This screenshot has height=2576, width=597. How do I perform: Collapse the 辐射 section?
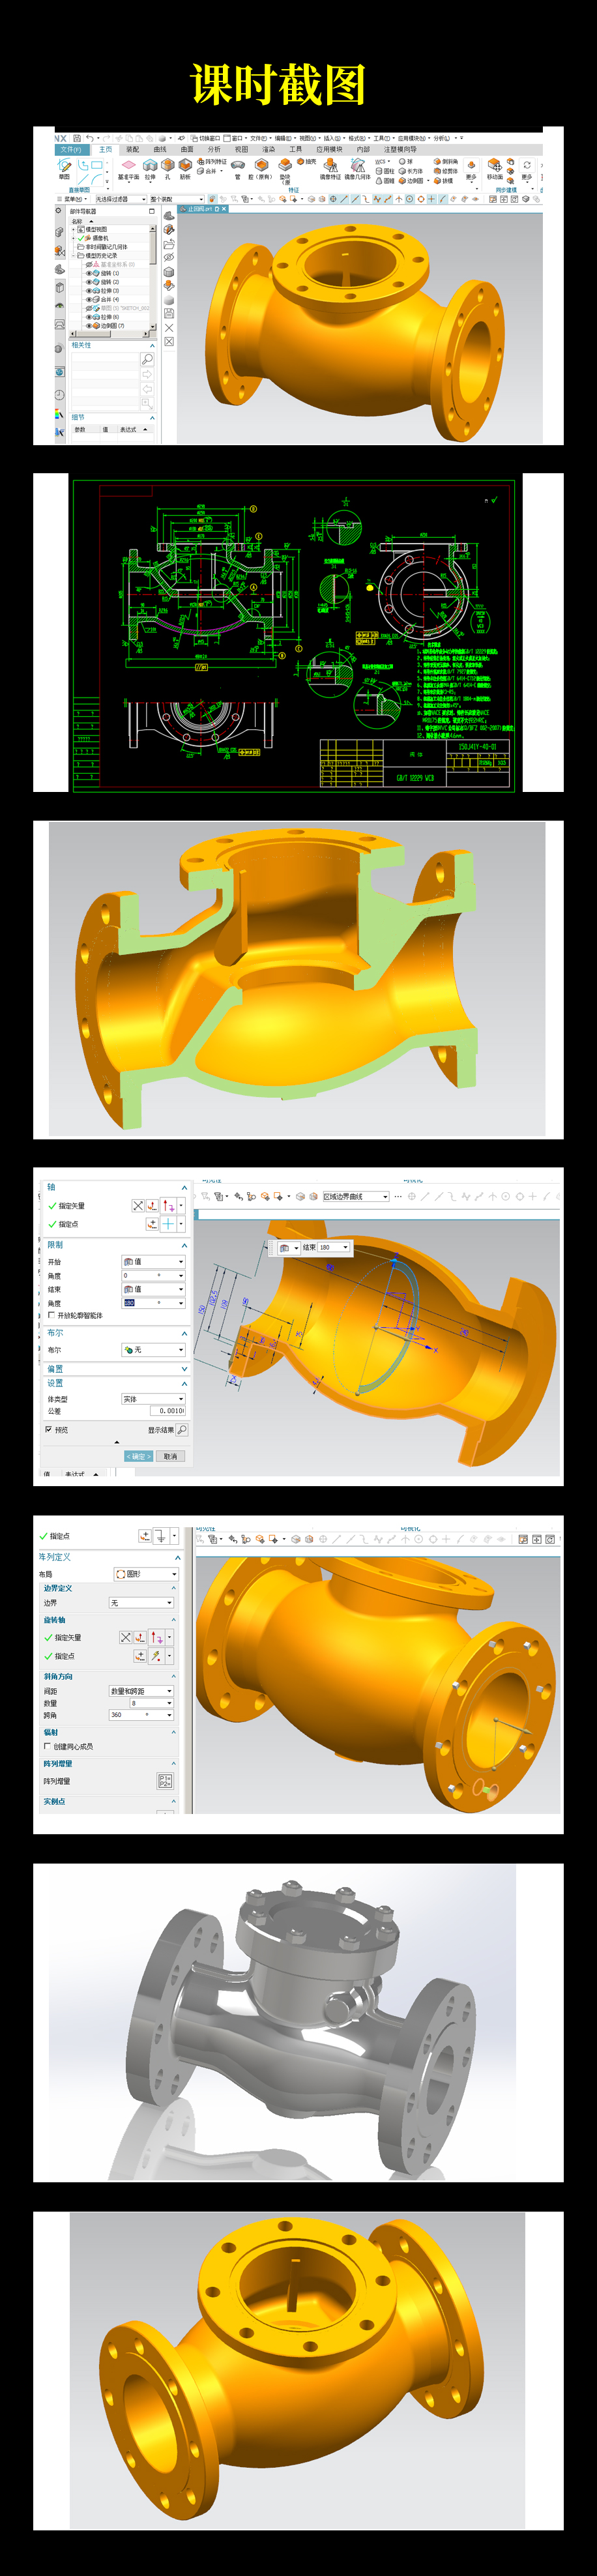click(x=173, y=1732)
